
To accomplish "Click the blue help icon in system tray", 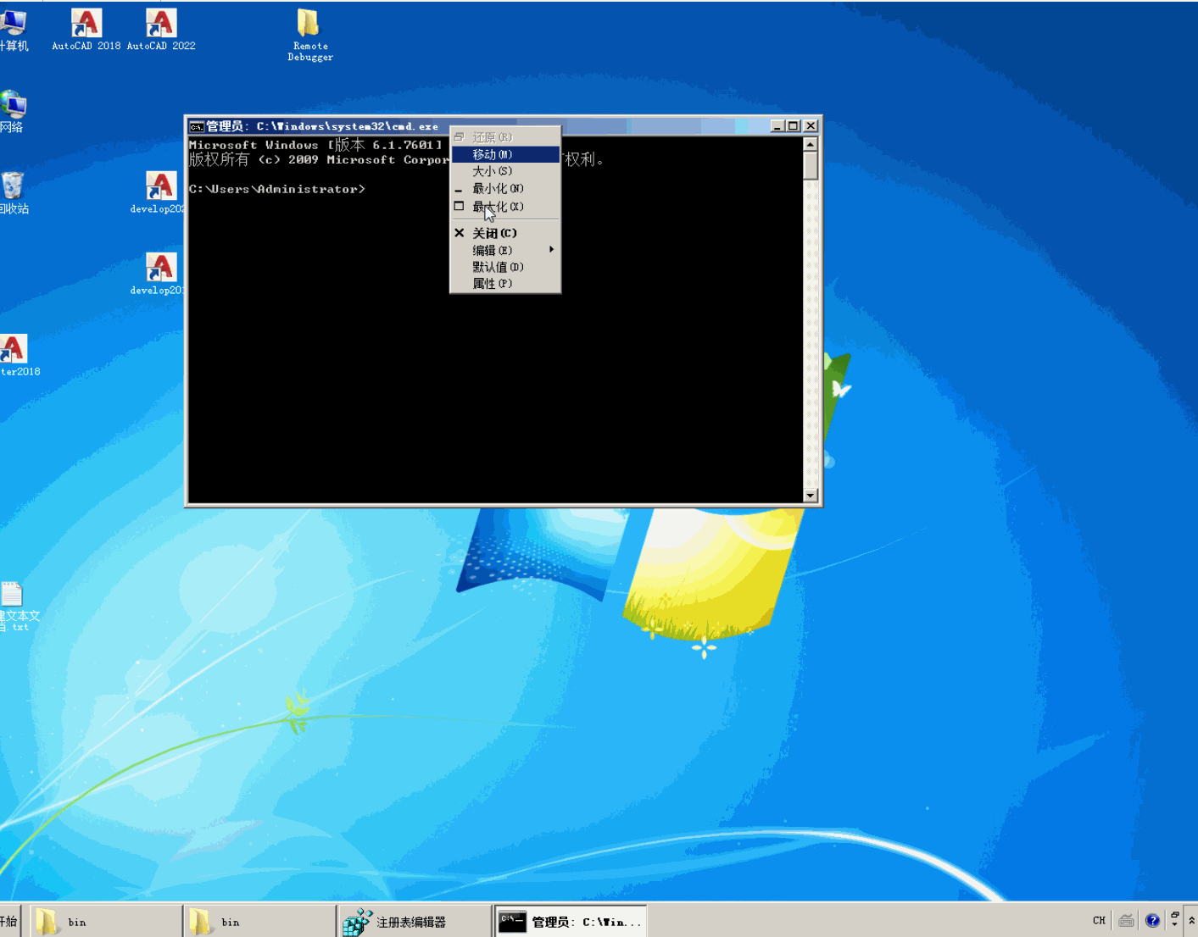I will click(1152, 921).
